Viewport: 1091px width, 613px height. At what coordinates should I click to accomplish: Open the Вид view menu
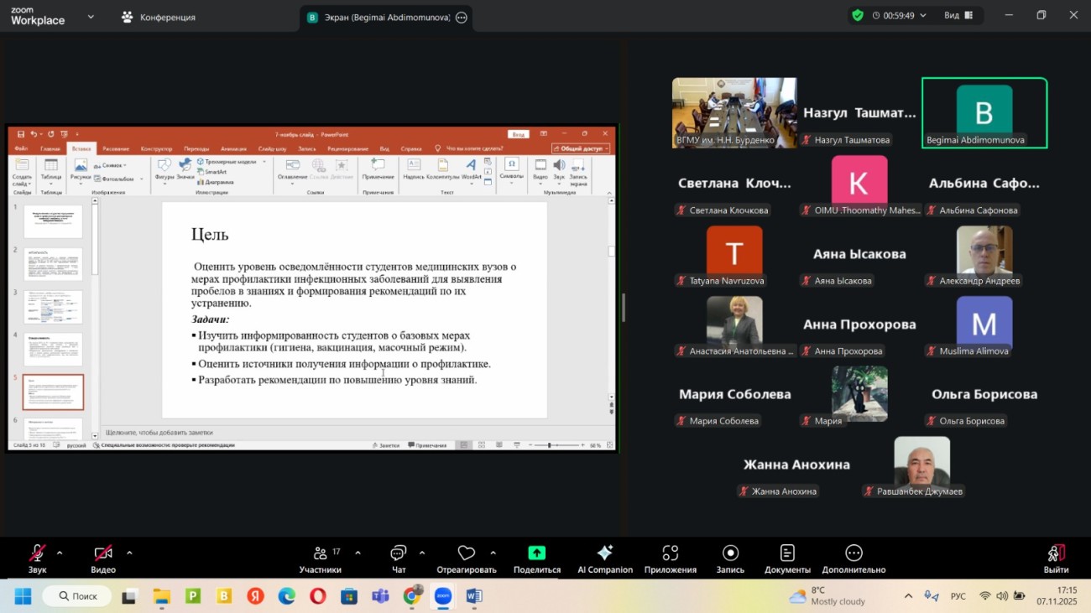click(x=958, y=15)
